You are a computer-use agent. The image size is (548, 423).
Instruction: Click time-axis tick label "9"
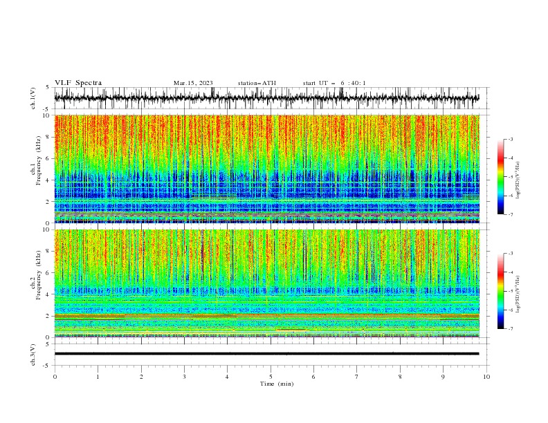(443, 377)
